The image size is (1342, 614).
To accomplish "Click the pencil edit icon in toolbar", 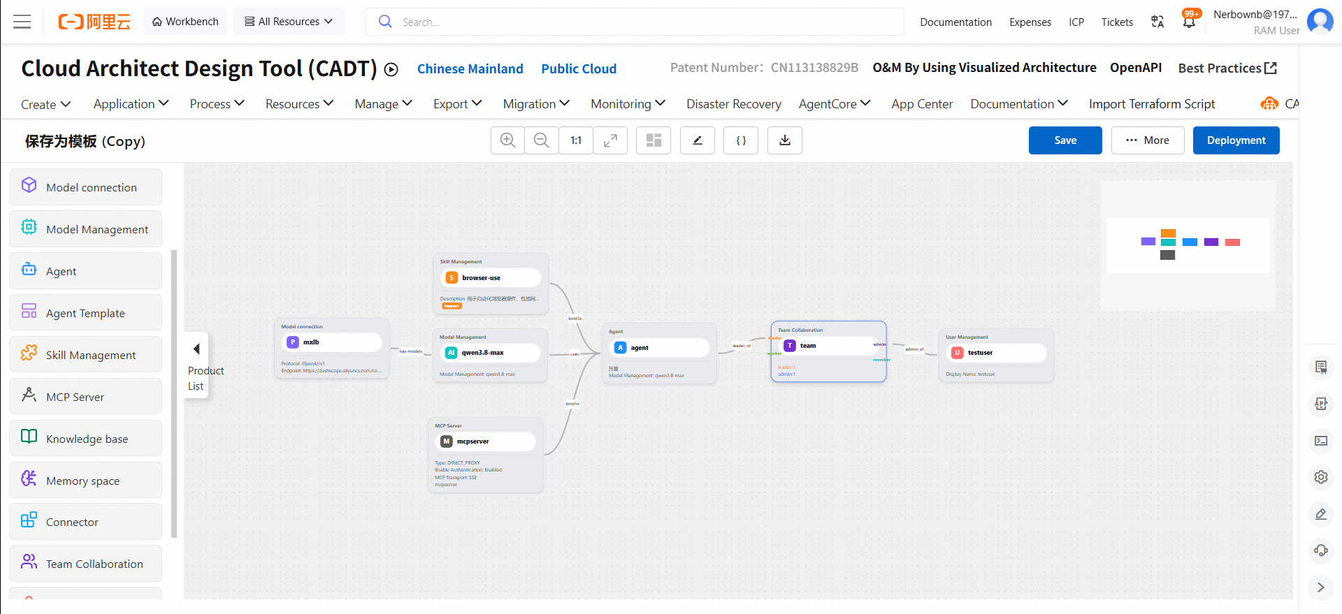I will tap(698, 140).
